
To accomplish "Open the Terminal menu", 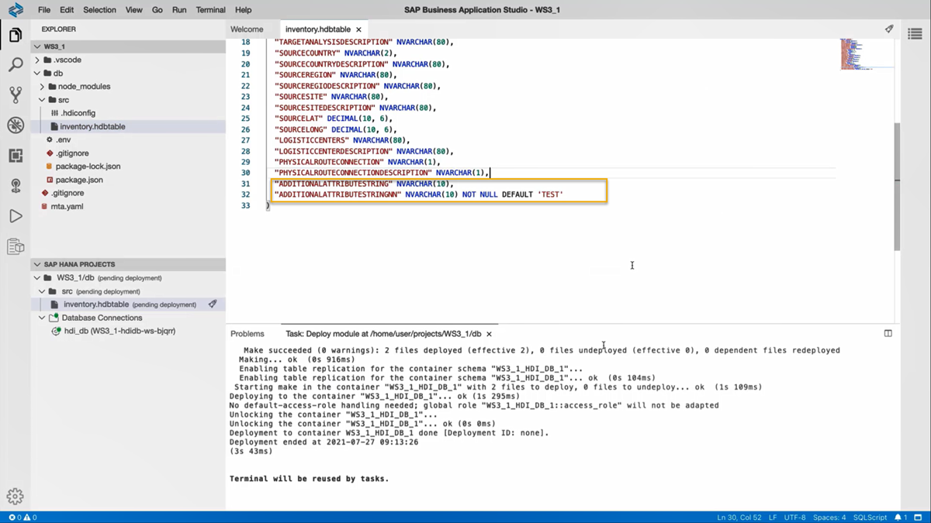I will click(x=210, y=10).
